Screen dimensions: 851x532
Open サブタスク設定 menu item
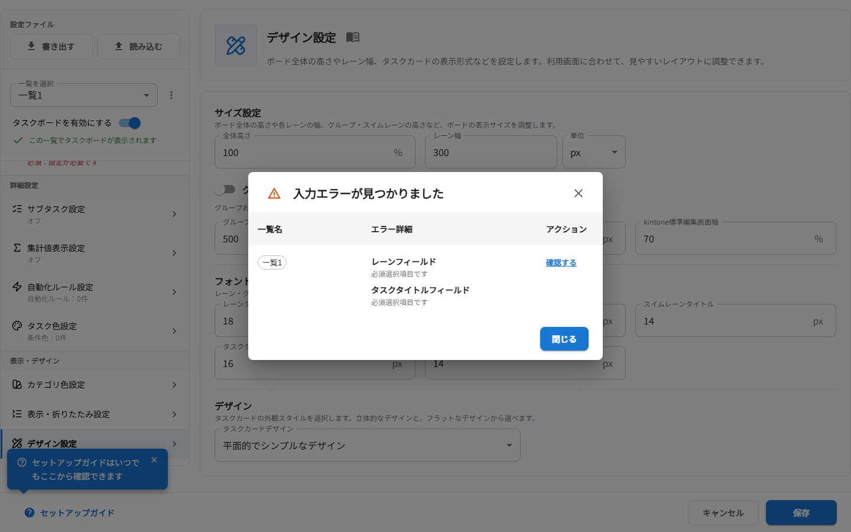95,214
